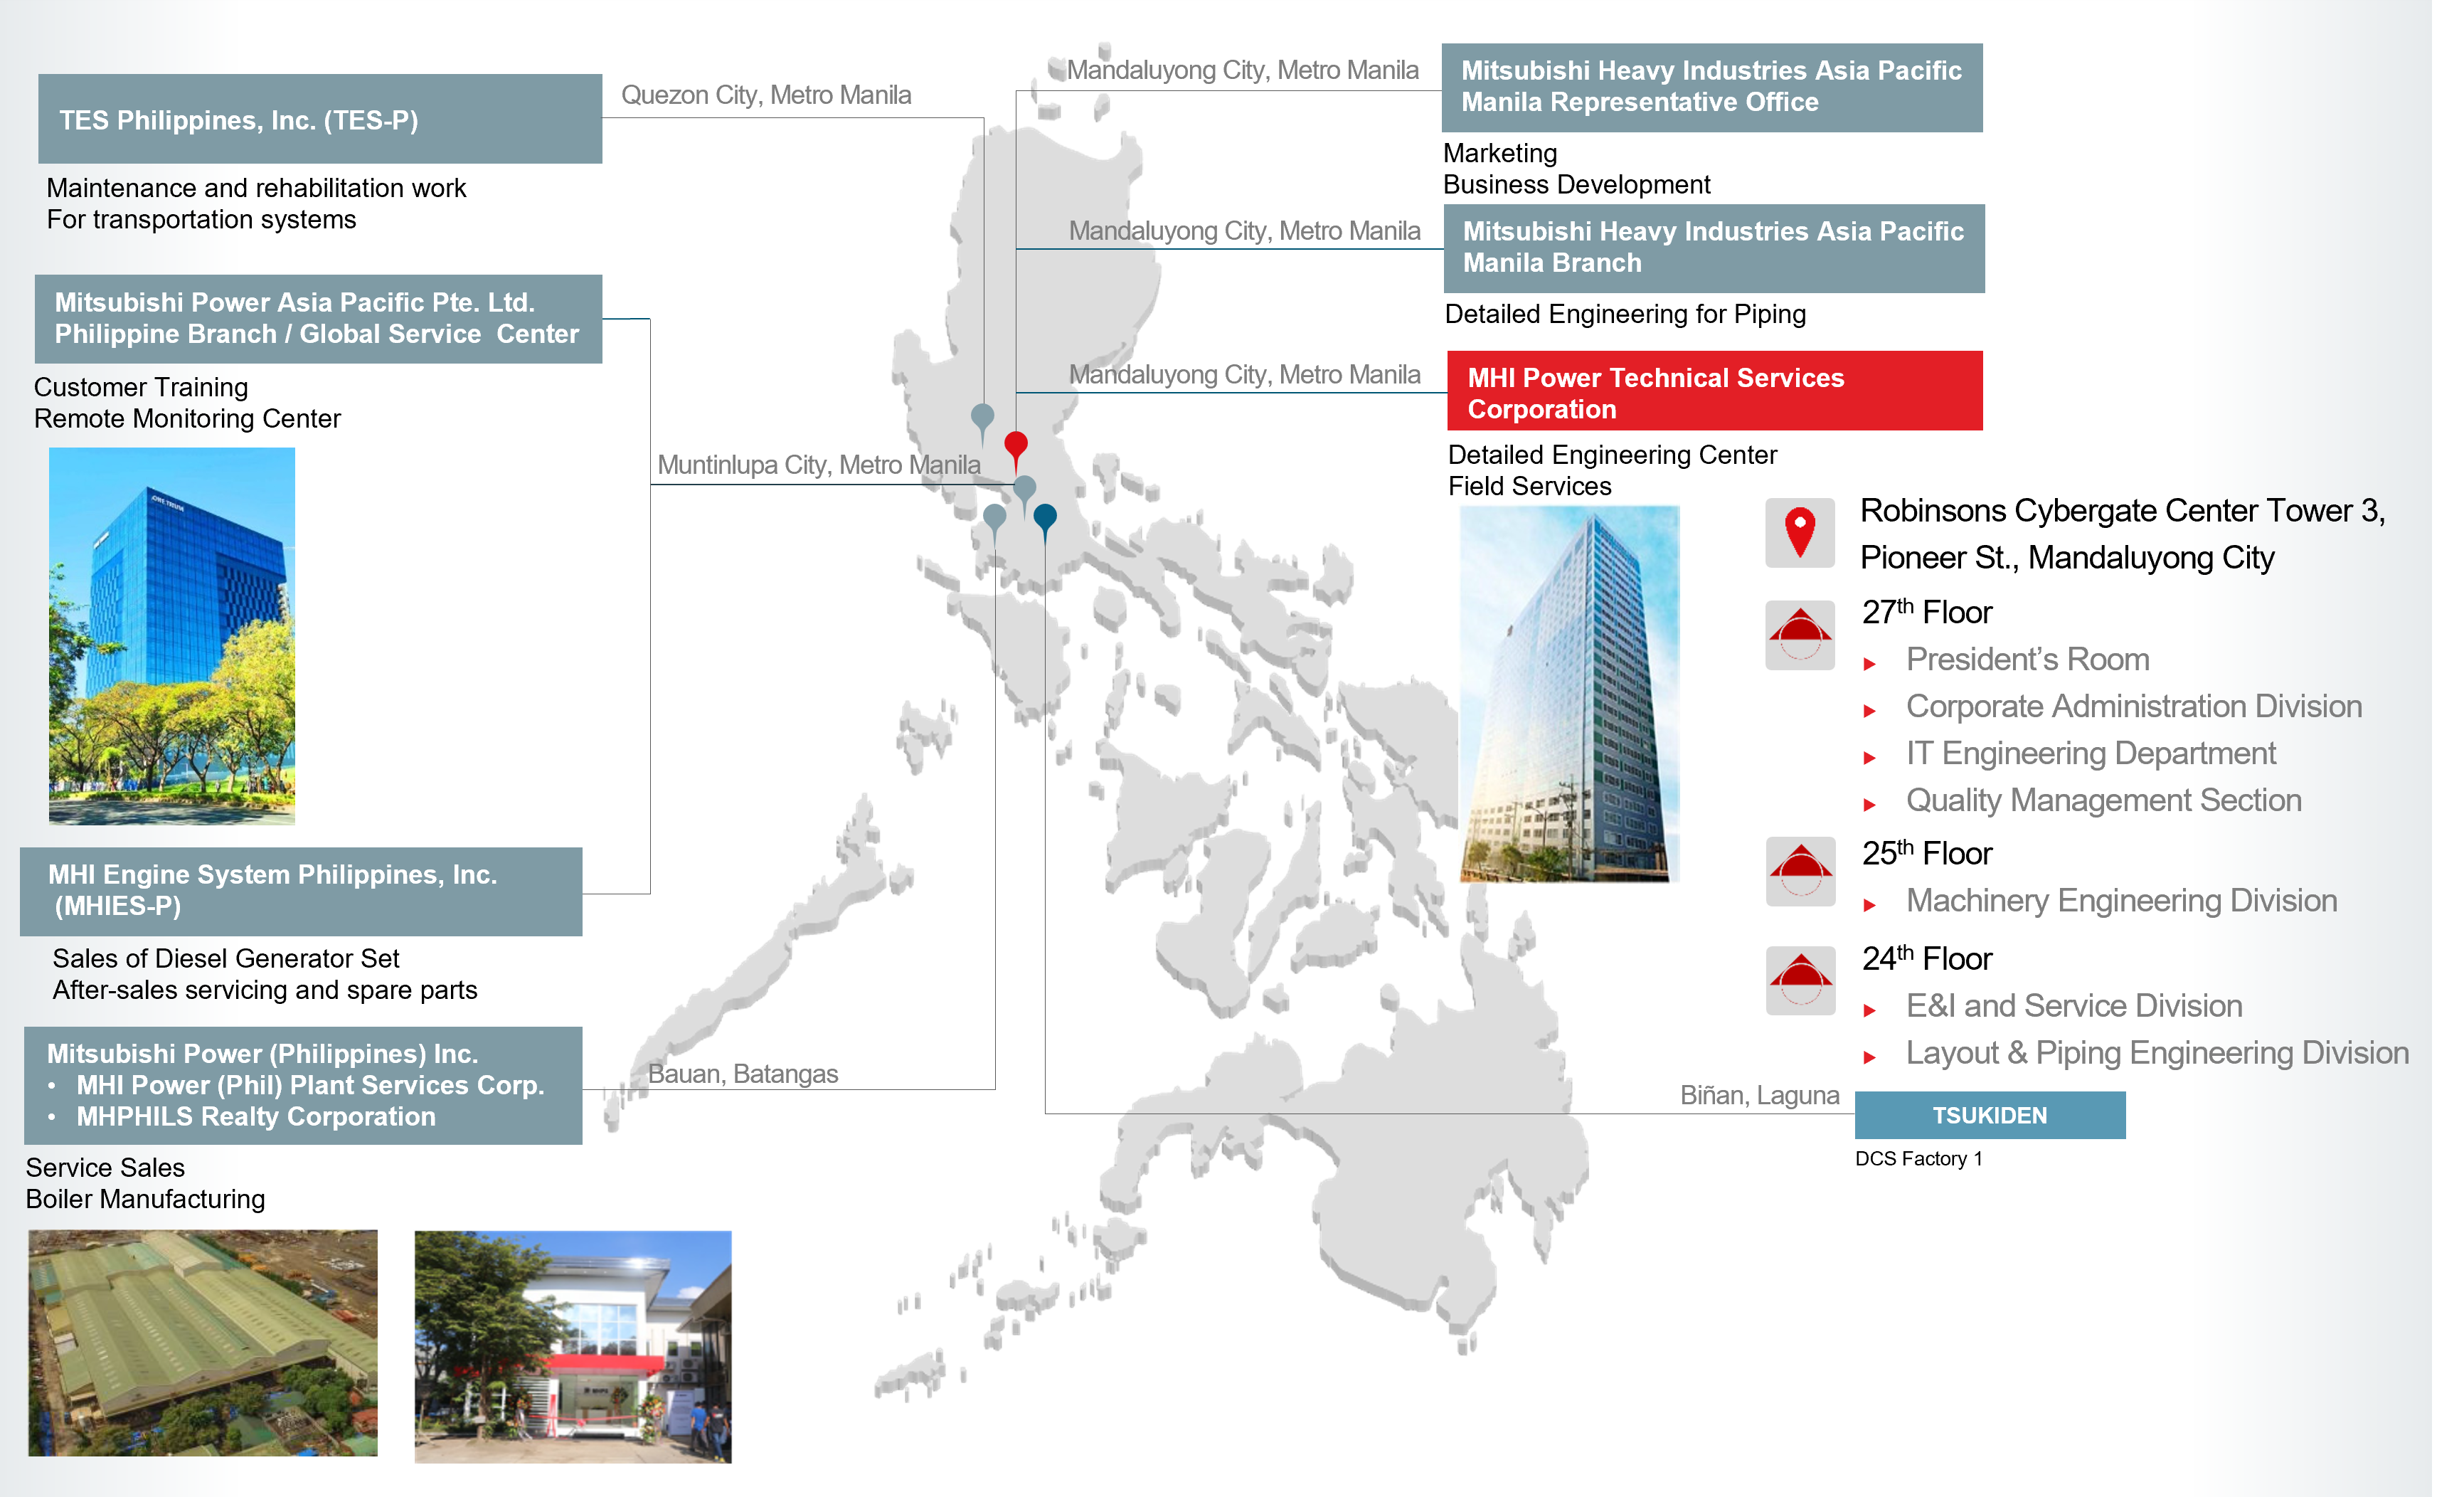Click red arrow bullet beside Corporate Administration Division

[1869, 711]
